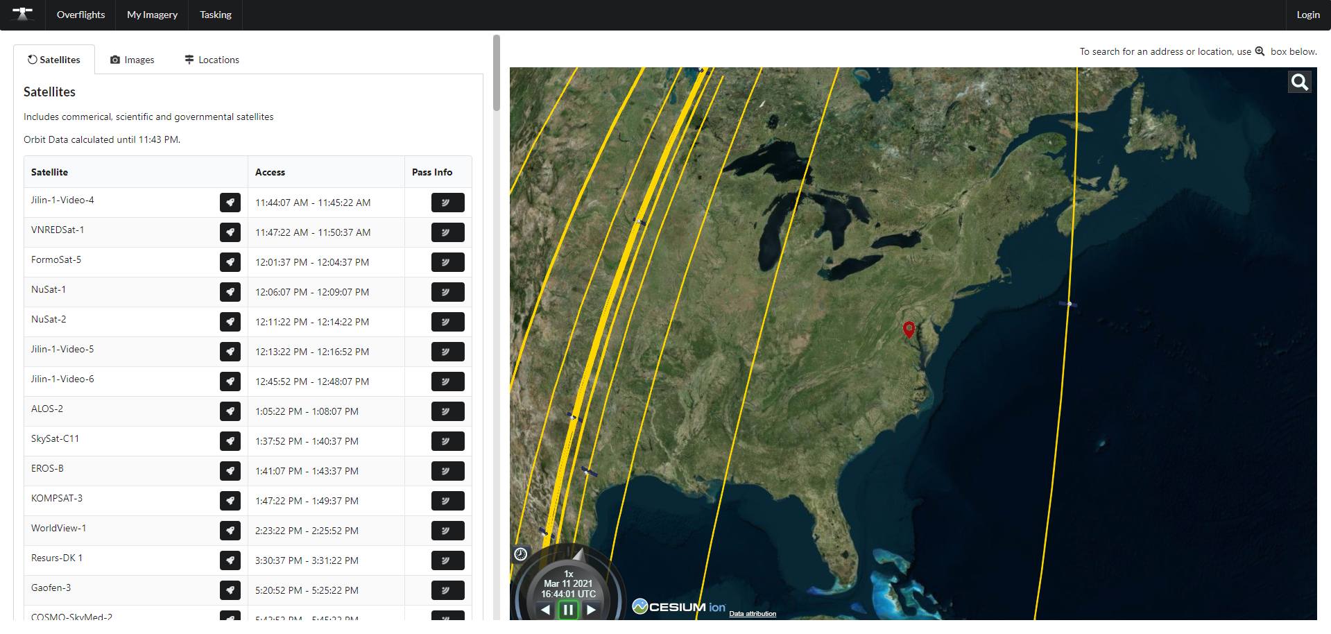Select access time 1:05:22 PM - 1:08:07 PM
The height and width of the screenshot is (634, 1331).
coord(307,411)
